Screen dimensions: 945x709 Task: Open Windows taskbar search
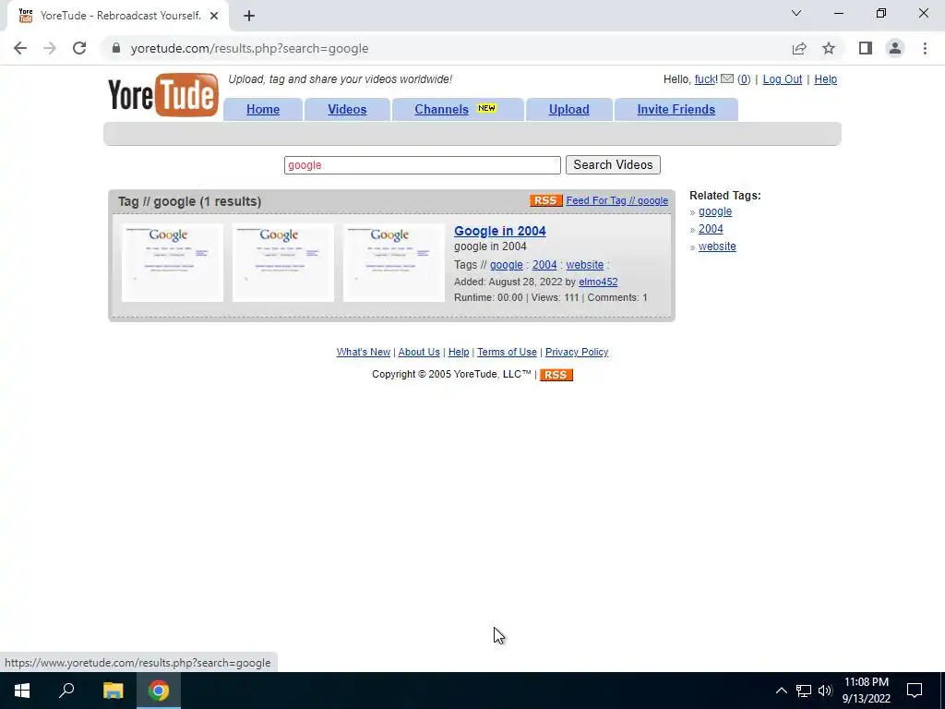[x=66, y=691]
